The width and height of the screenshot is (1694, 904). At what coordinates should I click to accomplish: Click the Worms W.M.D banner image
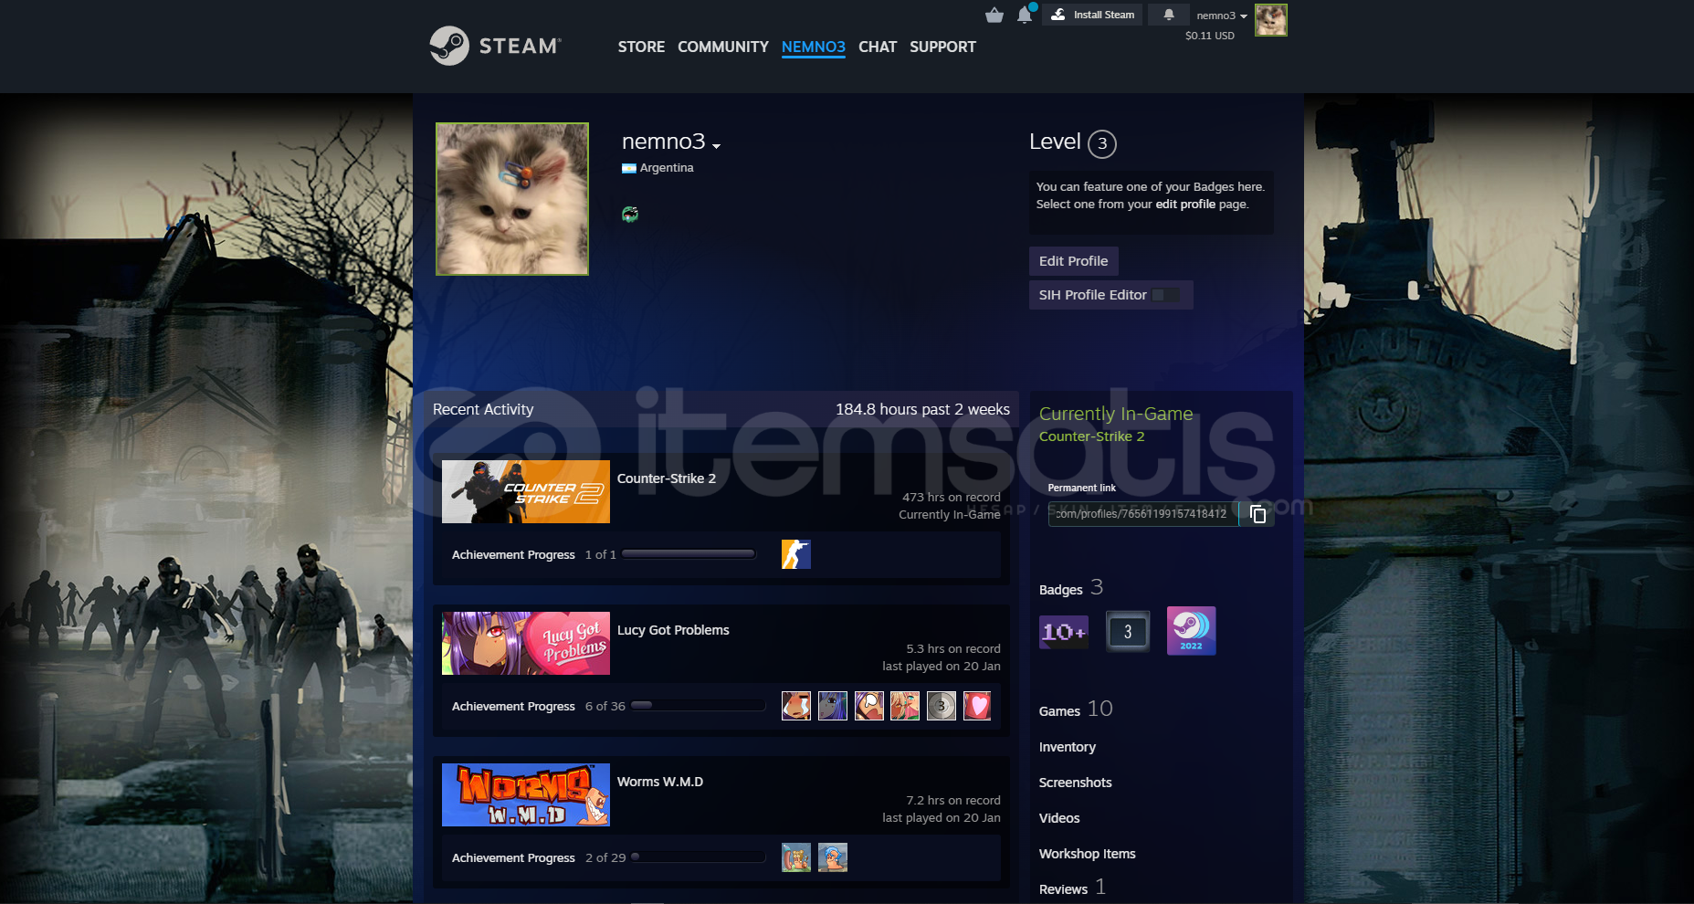(x=526, y=794)
